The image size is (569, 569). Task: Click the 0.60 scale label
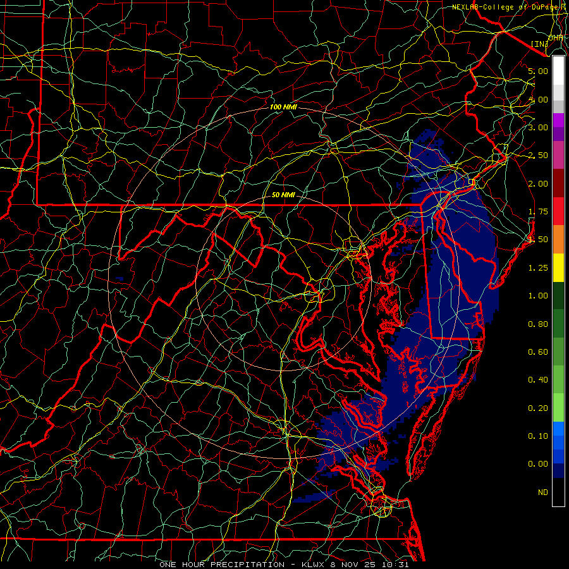538,352
